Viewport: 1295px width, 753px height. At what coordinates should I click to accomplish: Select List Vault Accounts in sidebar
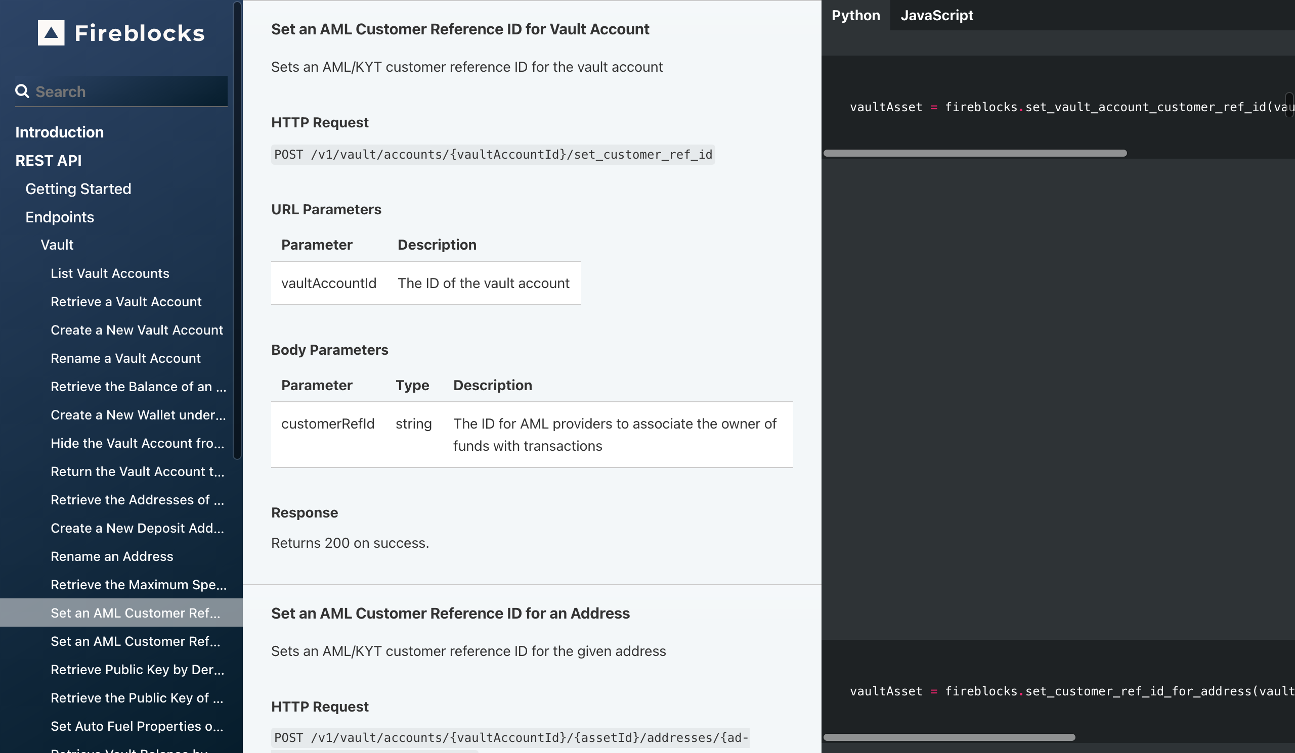pos(109,273)
